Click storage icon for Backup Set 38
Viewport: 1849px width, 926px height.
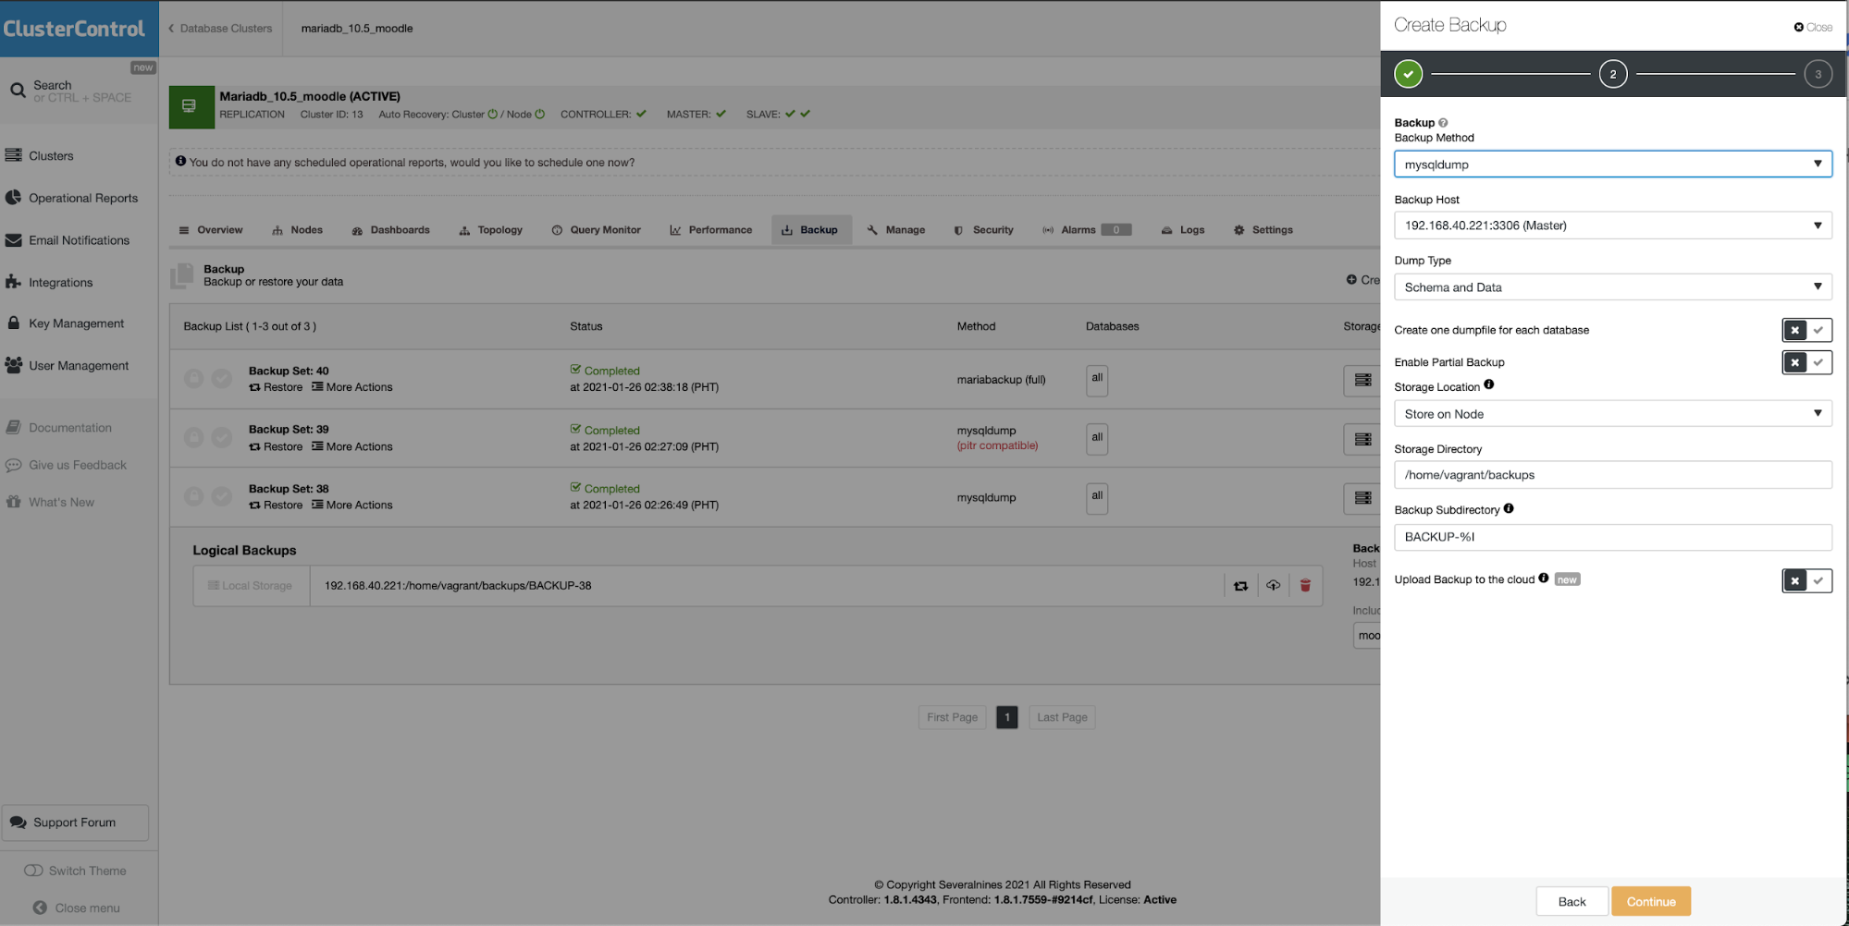click(x=1362, y=498)
